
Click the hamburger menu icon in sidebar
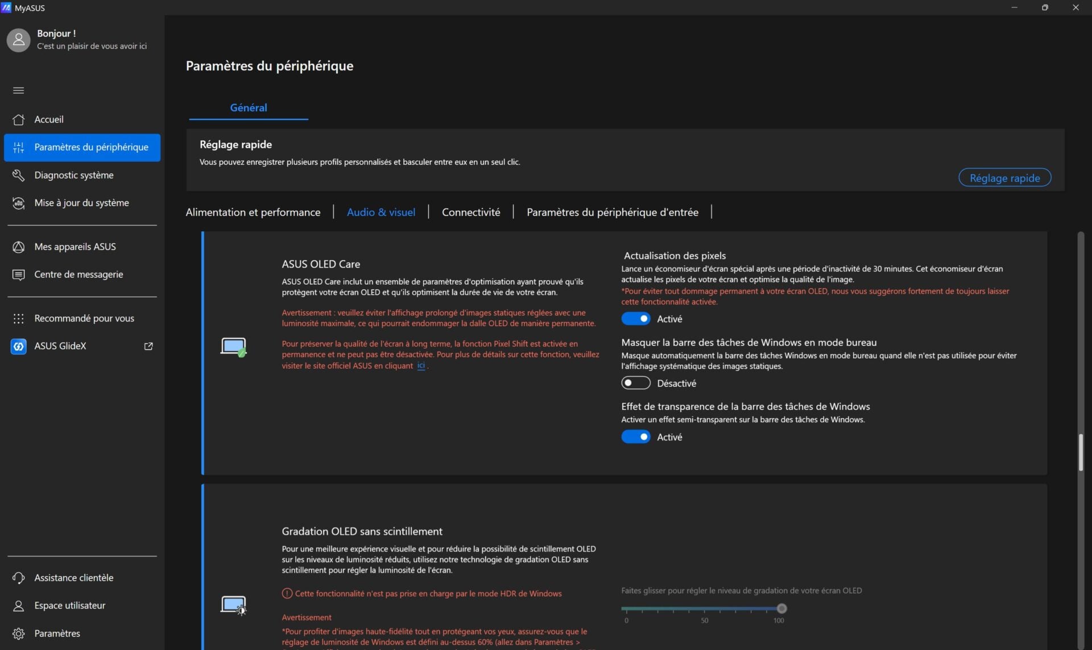[x=18, y=90]
